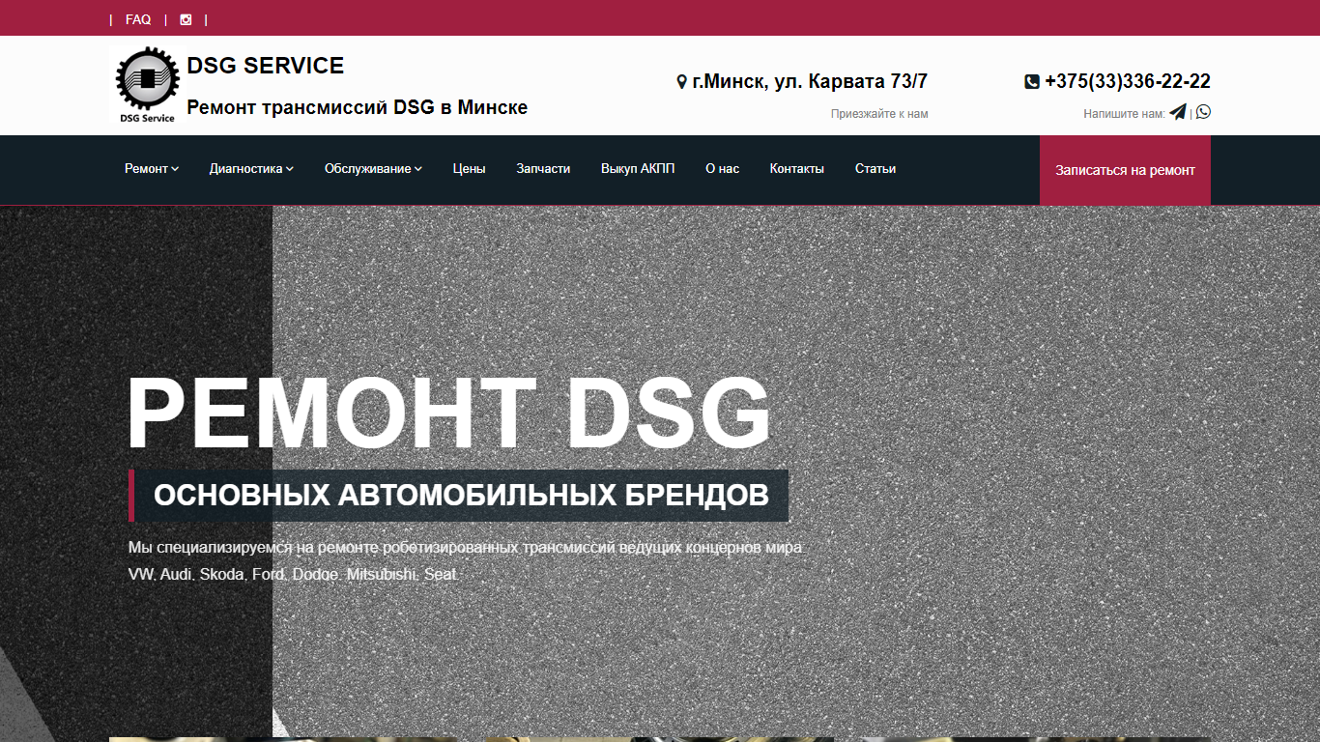Click the Записаться на ремонт button
Image resolution: width=1320 pixels, height=742 pixels.
pos(1125,170)
